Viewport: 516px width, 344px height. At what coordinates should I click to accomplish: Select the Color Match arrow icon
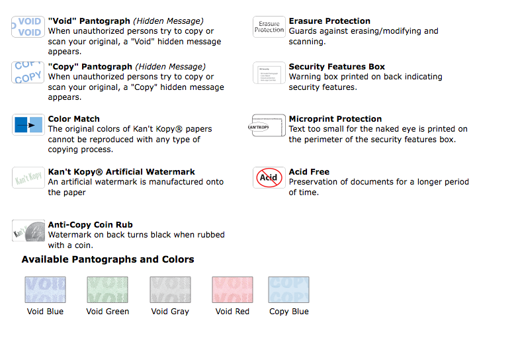pos(28,124)
